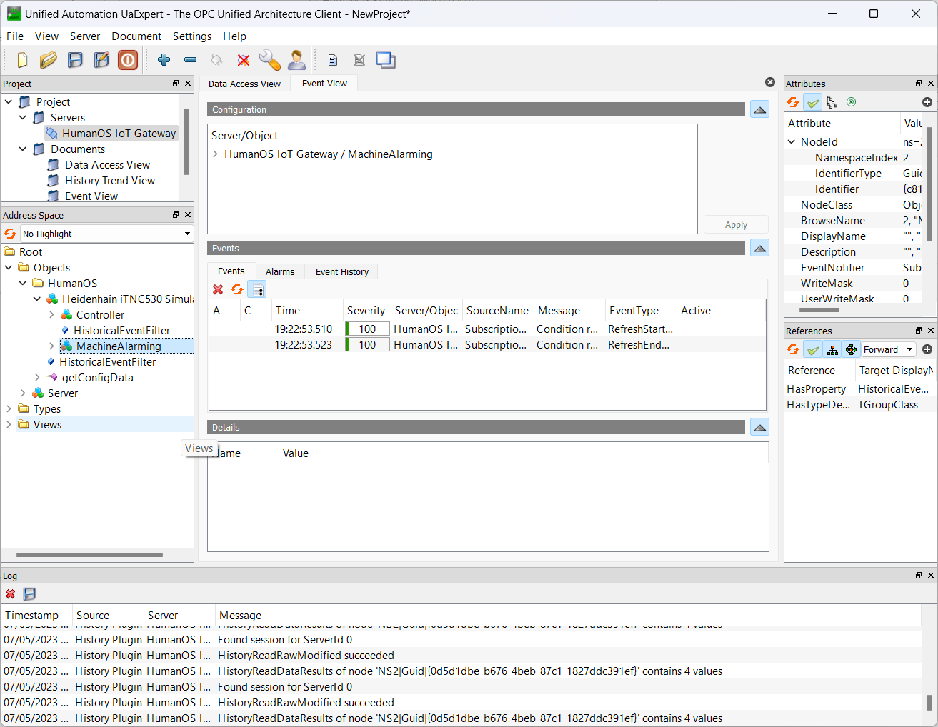Screen dimensions: 938x727
Task: Collapse the Configuration section with its arrow button
Action: coord(760,109)
